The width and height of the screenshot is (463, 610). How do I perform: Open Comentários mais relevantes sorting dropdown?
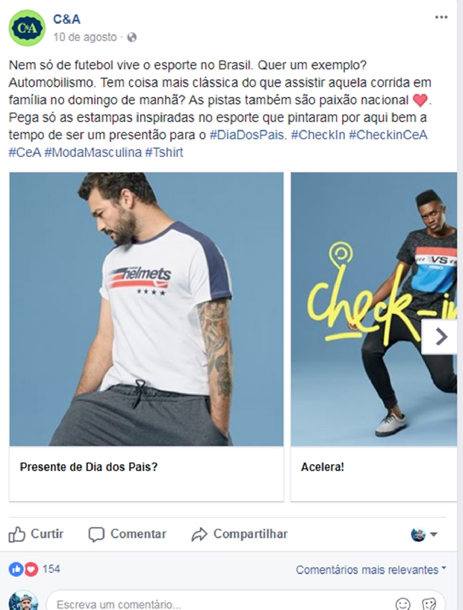371,570
